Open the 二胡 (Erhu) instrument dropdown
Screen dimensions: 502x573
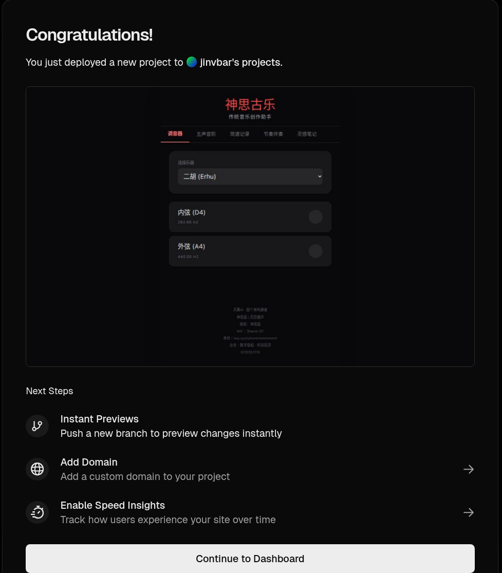pyautogui.click(x=250, y=176)
